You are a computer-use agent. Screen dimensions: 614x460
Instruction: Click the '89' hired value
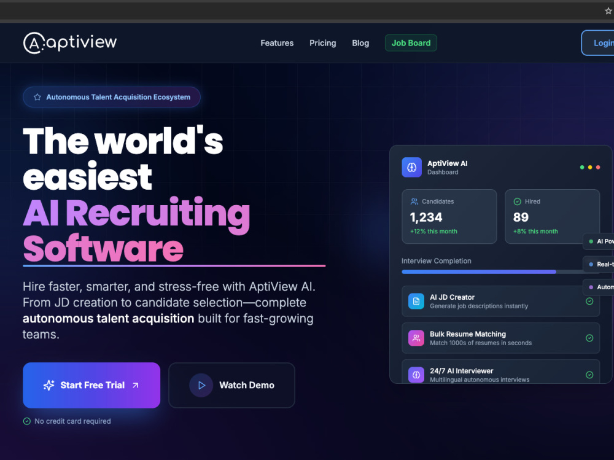(521, 217)
